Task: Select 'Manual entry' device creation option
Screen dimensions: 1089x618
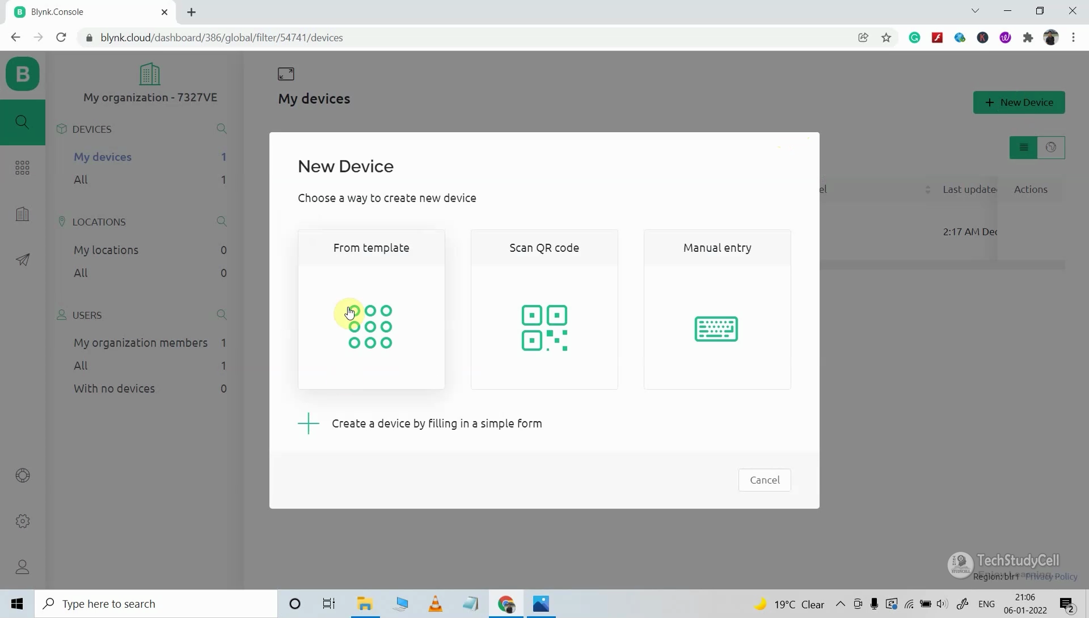Action: tap(717, 310)
